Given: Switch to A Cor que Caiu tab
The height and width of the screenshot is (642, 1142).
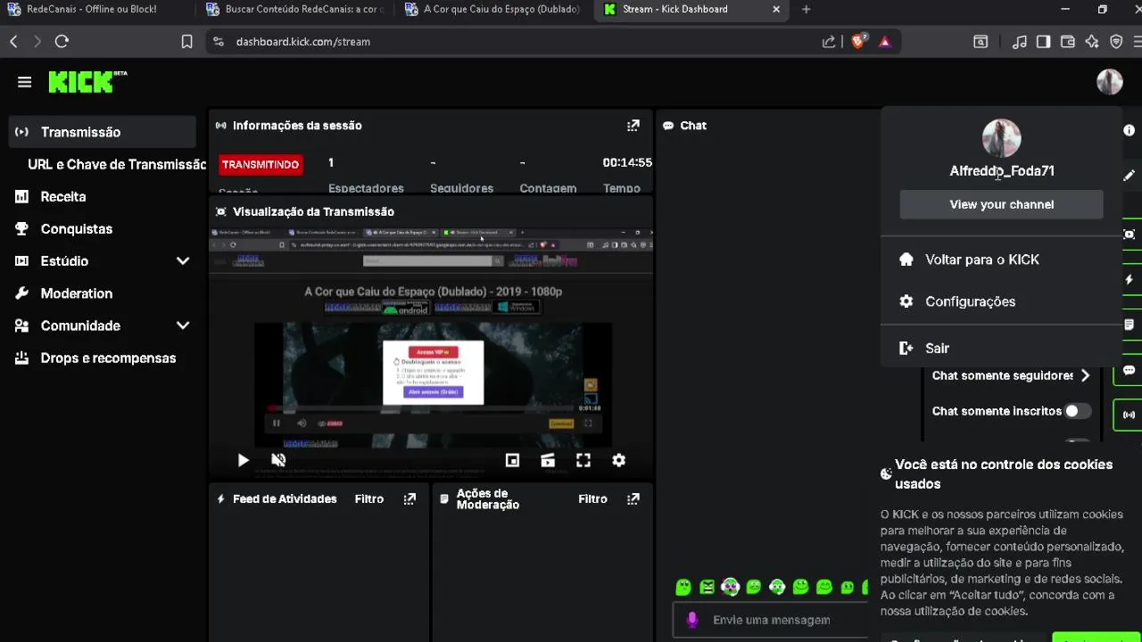Looking at the screenshot, I should 492,9.
